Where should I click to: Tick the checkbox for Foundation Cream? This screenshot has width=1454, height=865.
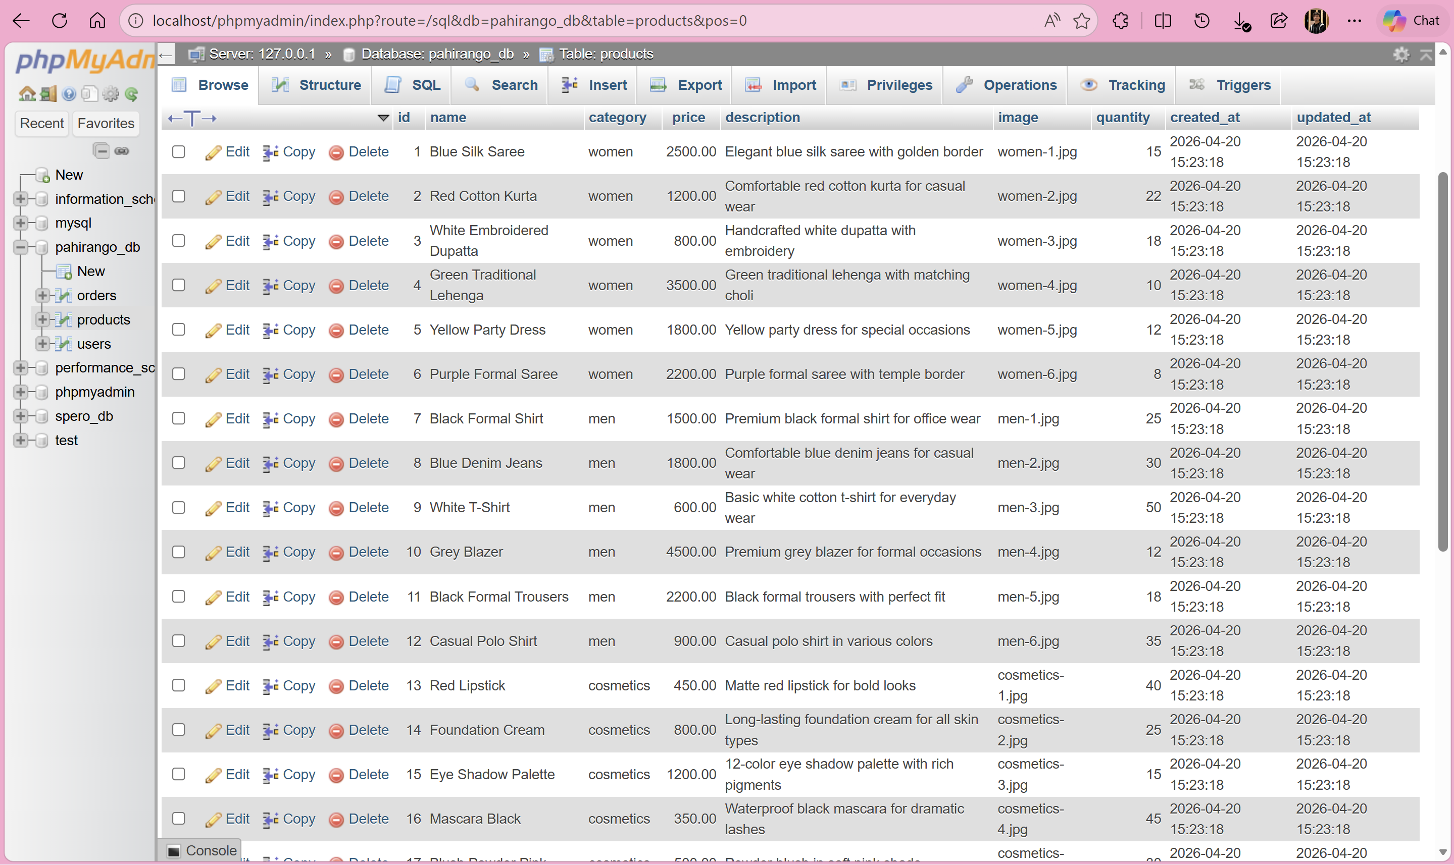tap(178, 730)
